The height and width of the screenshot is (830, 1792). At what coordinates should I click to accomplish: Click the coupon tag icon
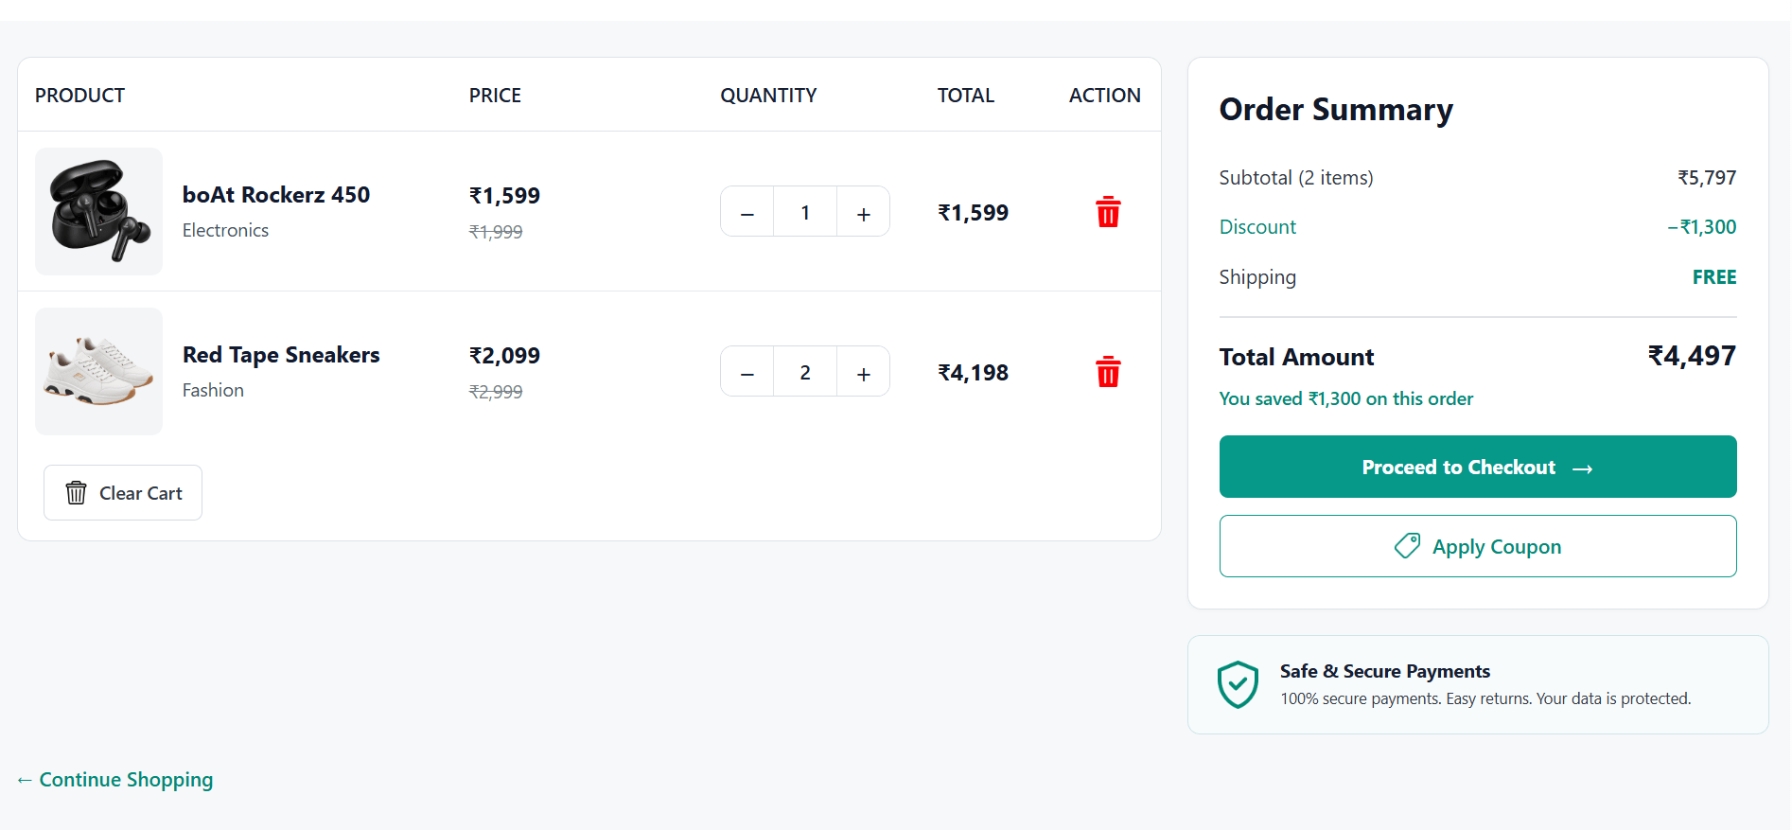[x=1407, y=546]
